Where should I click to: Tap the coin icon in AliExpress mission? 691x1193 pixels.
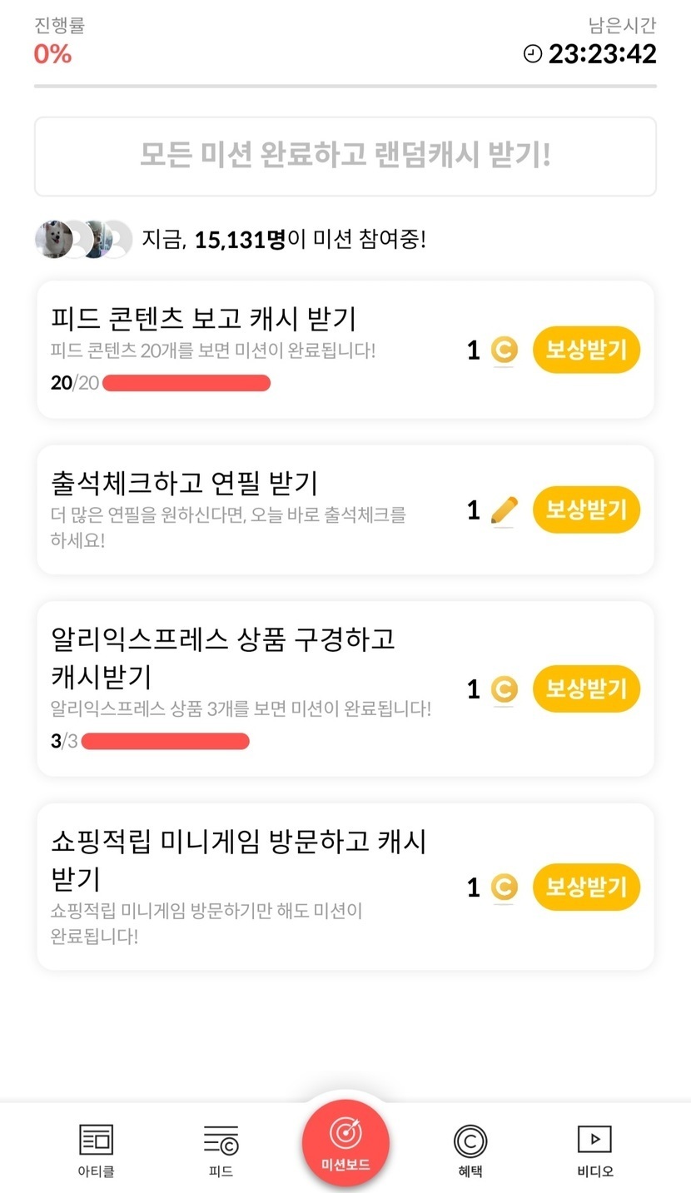(504, 689)
